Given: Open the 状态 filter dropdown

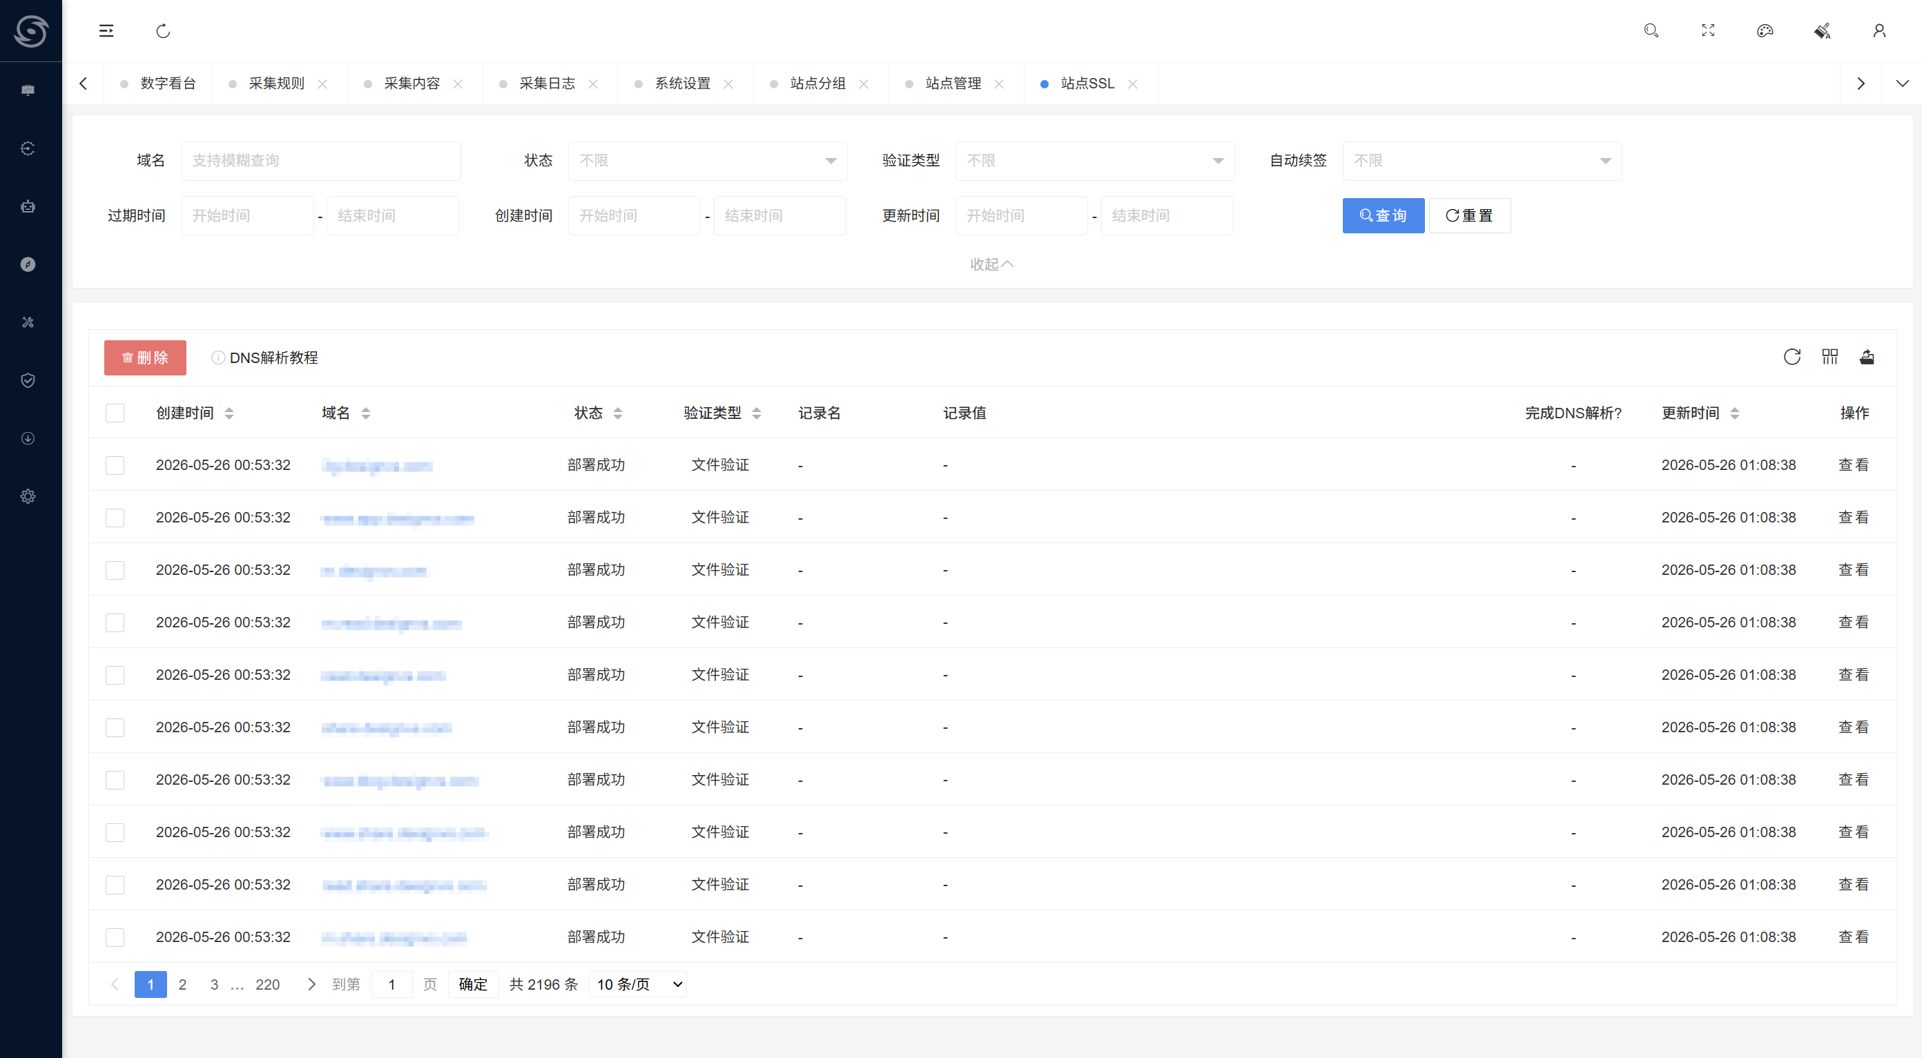Looking at the screenshot, I should 708,160.
